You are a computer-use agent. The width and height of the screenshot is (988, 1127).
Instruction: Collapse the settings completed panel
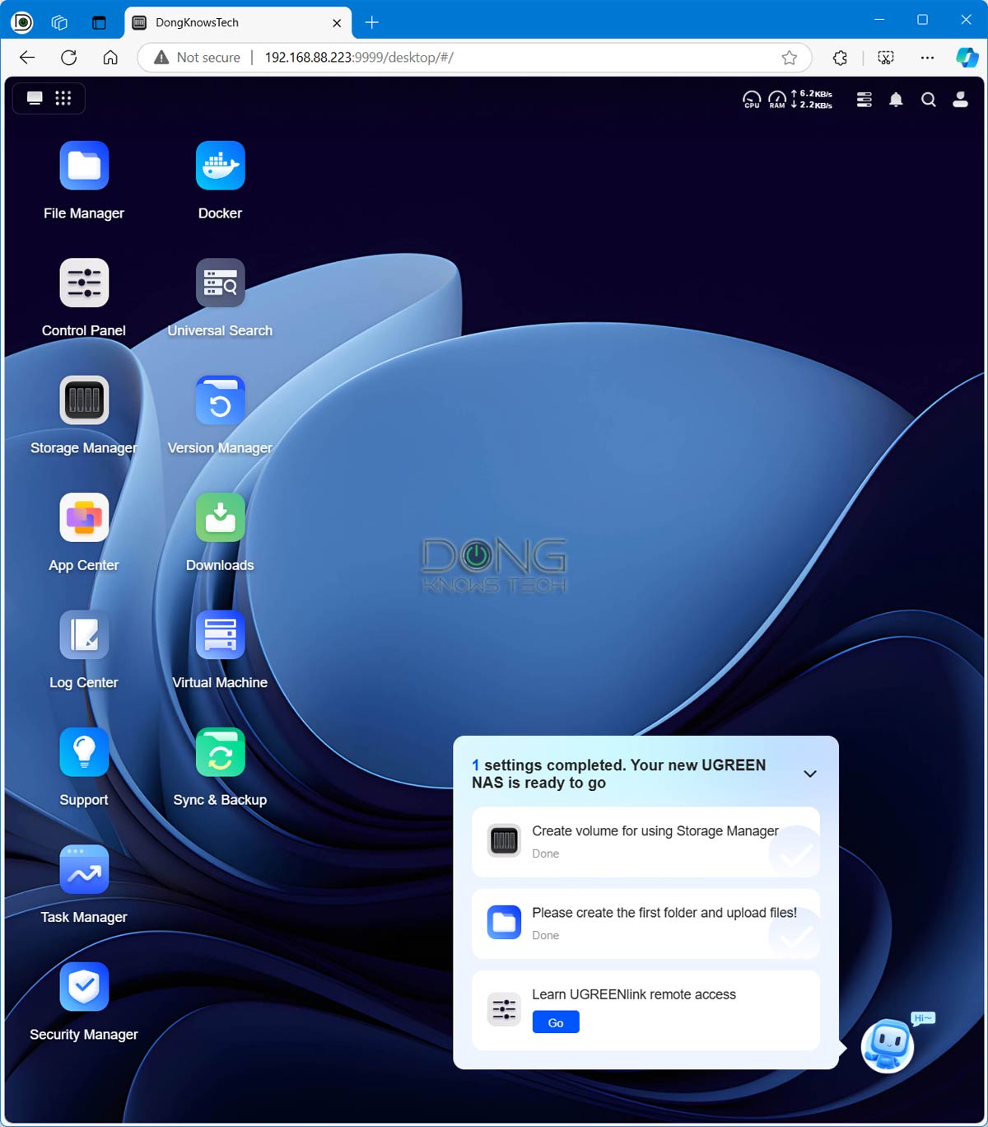coord(810,774)
